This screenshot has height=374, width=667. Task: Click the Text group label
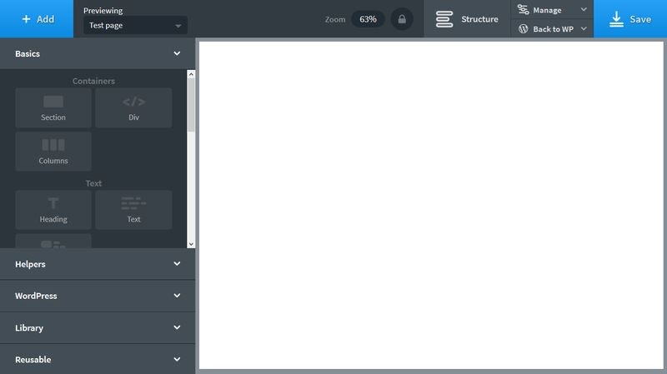[x=93, y=183]
